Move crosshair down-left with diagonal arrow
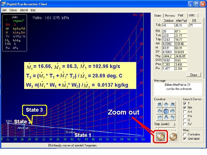 (x=160, y=117)
